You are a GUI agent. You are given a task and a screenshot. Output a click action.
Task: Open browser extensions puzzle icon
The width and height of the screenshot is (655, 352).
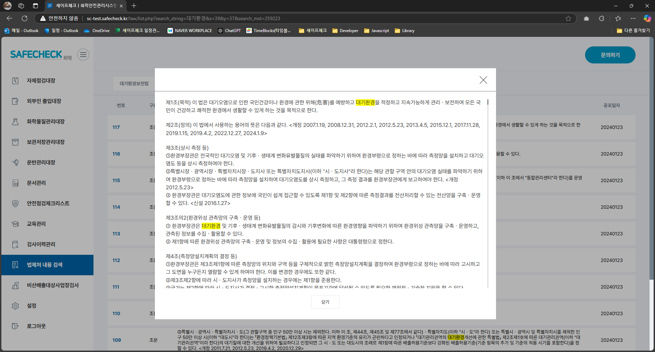point(601,18)
